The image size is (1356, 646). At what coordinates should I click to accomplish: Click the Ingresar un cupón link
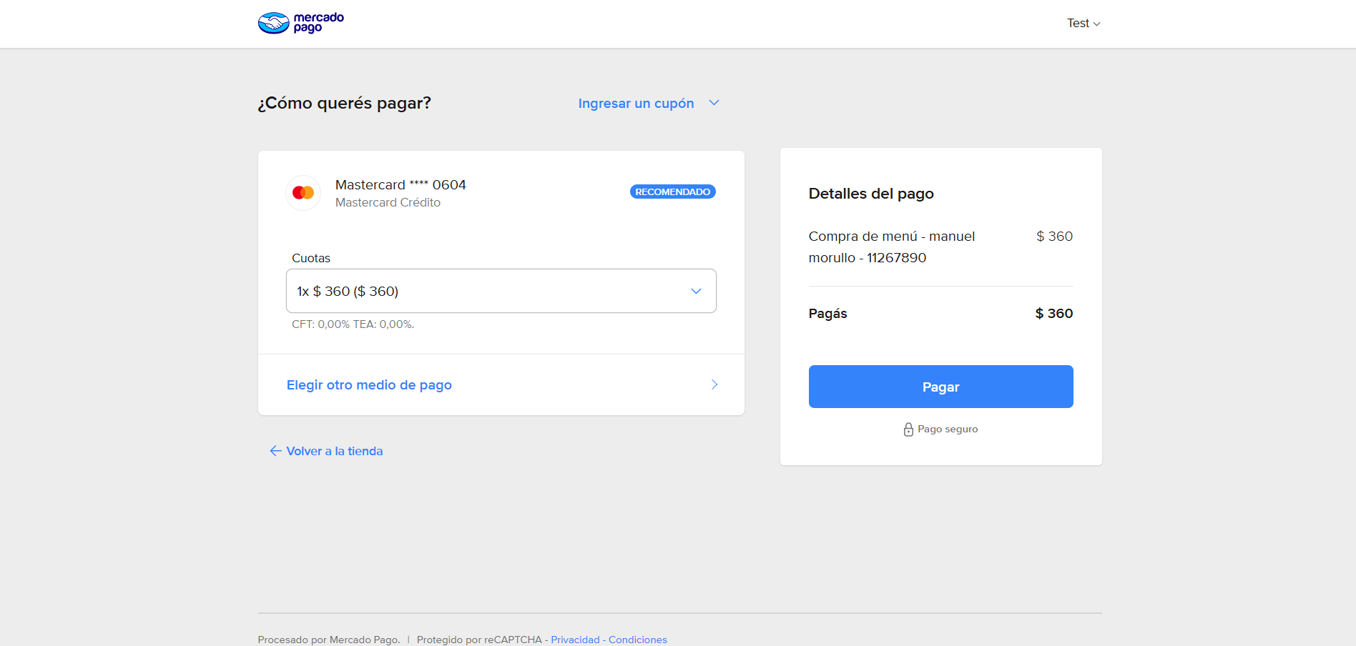(636, 104)
